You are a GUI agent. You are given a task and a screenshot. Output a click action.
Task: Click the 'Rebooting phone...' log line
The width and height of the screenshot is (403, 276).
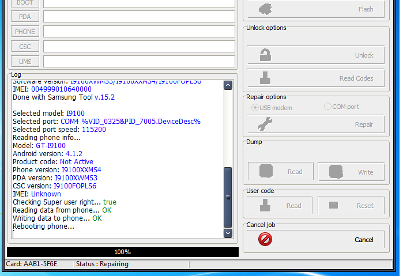[43, 226]
